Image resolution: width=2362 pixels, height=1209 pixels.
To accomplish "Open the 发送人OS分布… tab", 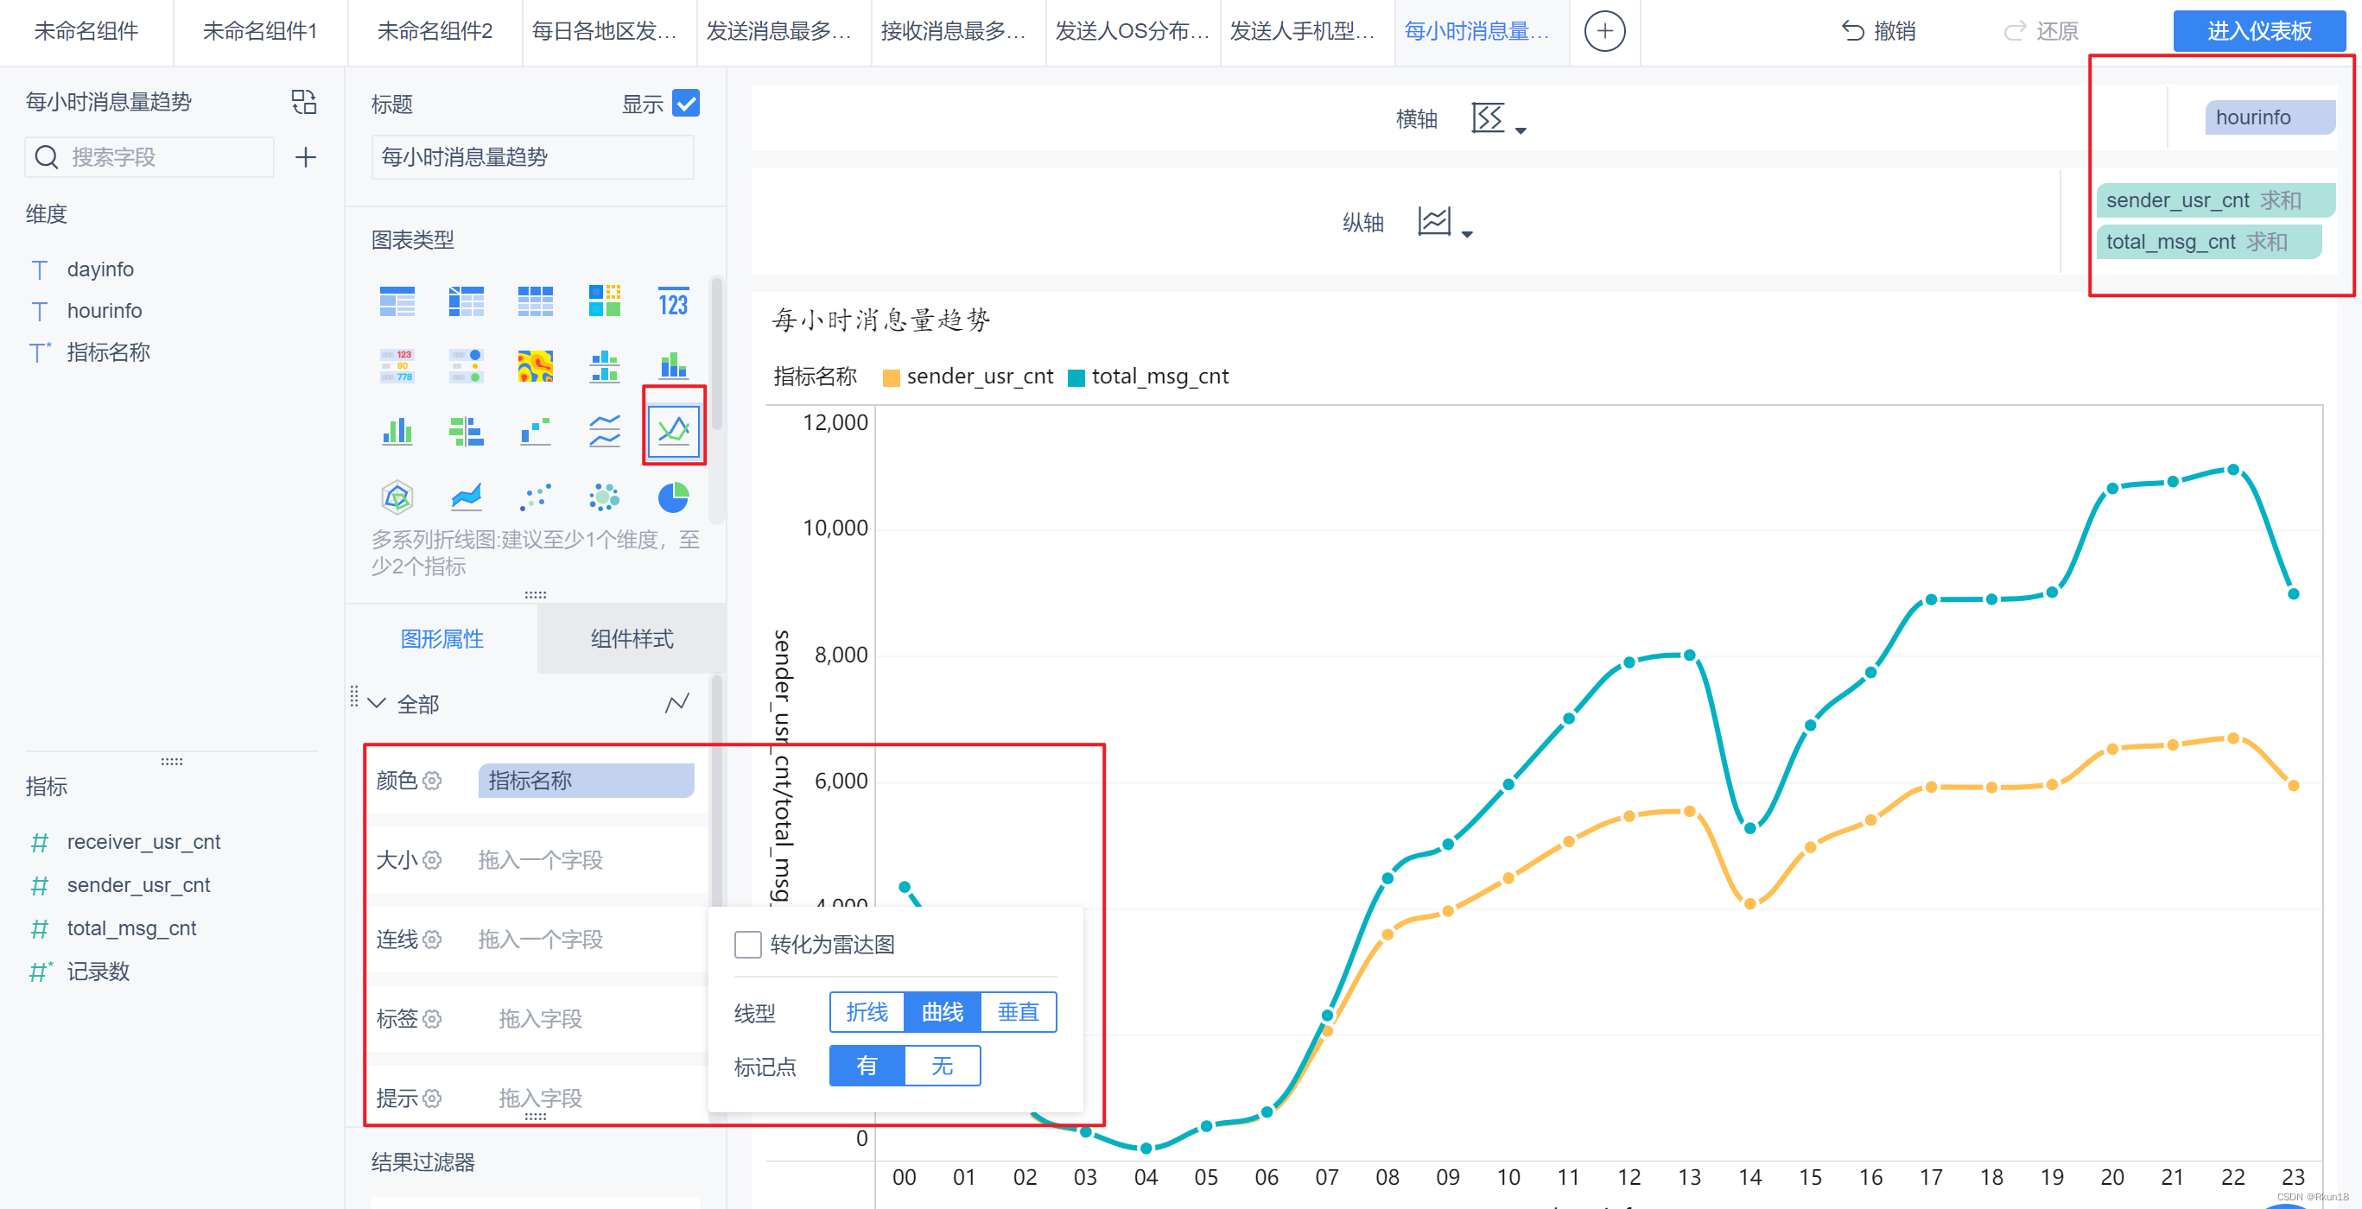I will coord(1133,31).
